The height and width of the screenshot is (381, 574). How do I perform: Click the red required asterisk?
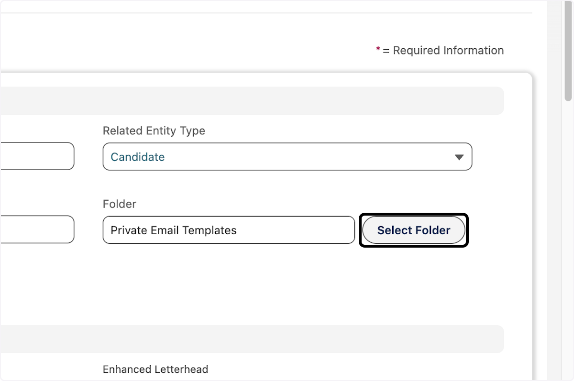tap(378, 50)
